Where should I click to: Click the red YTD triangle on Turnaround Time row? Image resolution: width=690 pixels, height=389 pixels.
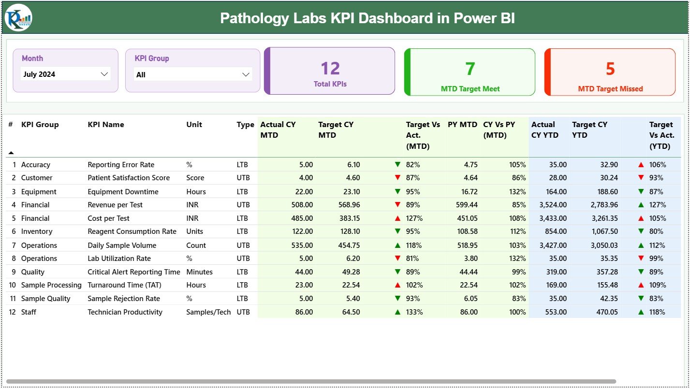641,285
